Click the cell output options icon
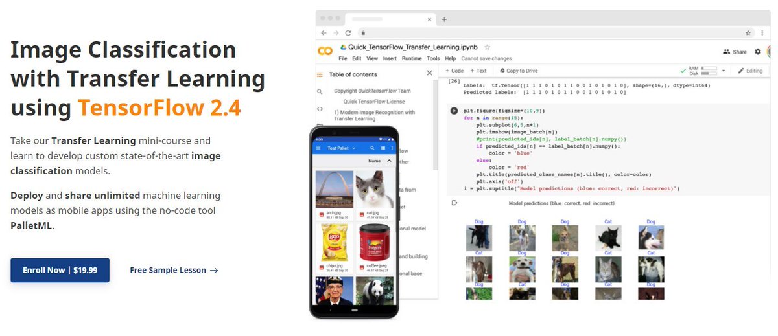 pyautogui.click(x=454, y=203)
